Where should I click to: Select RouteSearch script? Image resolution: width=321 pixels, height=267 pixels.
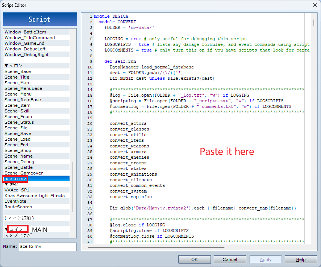click(x=36, y=207)
